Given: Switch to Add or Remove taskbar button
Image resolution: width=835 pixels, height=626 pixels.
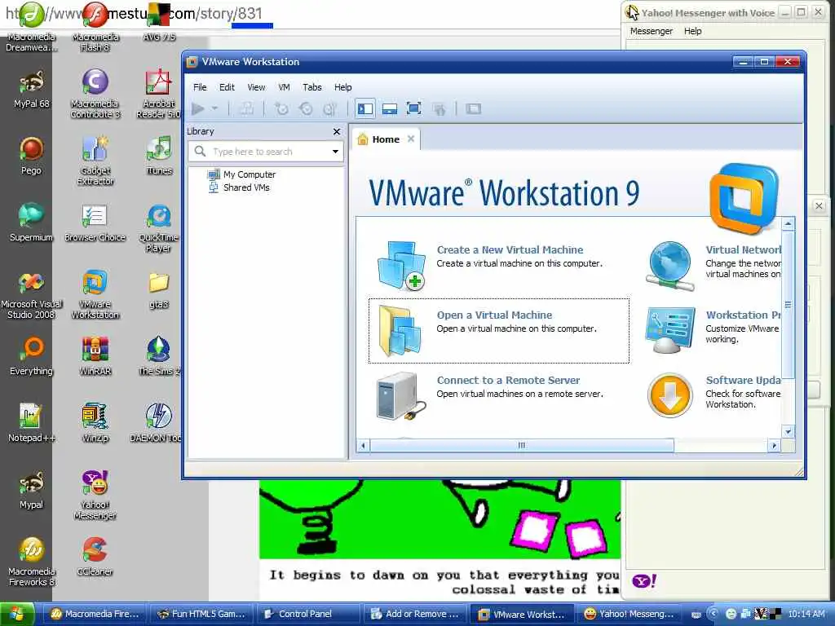Looking at the screenshot, I should click(x=414, y=614).
